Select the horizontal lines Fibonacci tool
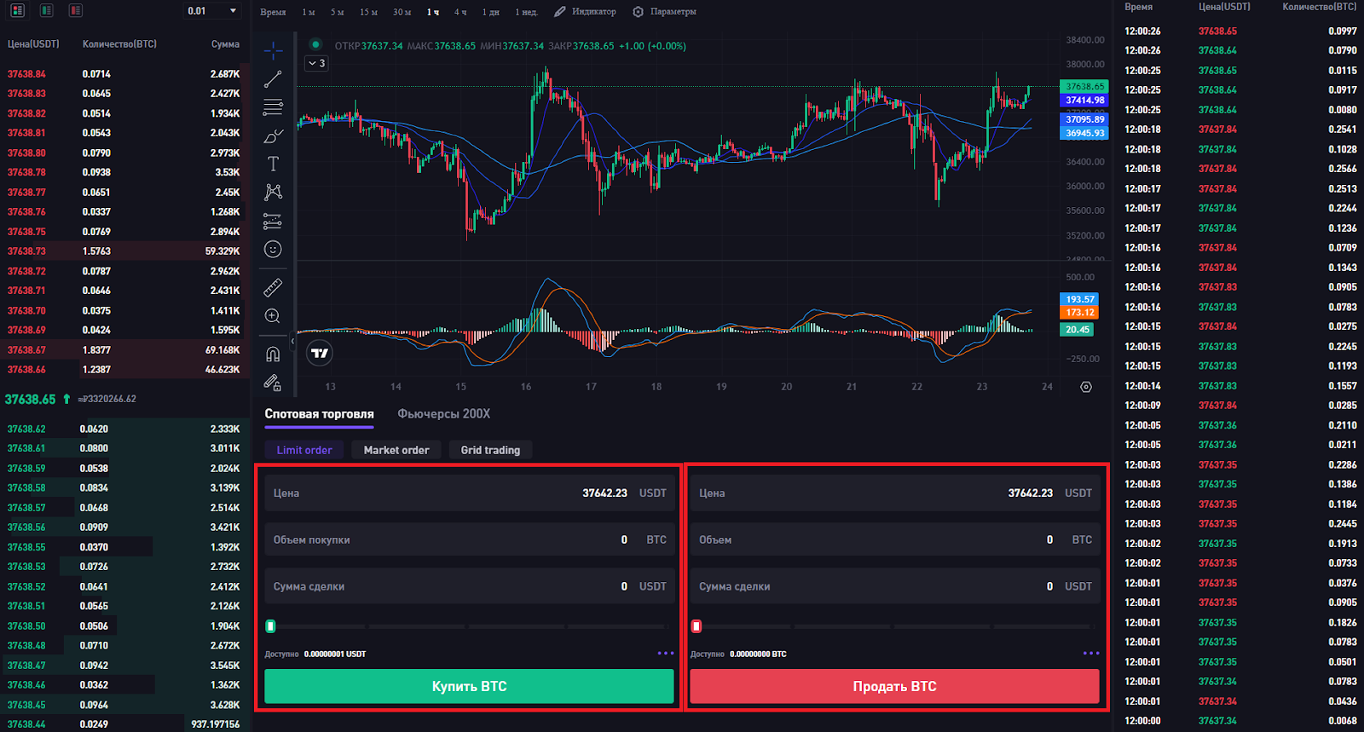1364x732 pixels. pyautogui.click(x=273, y=107)
